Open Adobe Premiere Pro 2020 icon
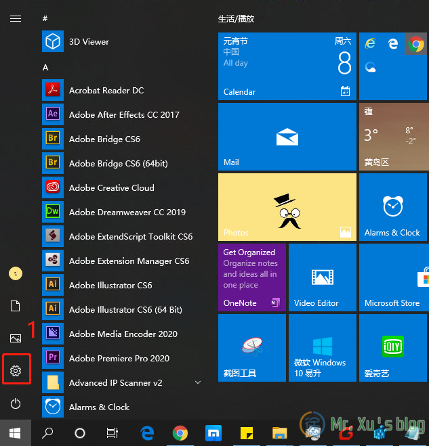 tap(53, 358)
